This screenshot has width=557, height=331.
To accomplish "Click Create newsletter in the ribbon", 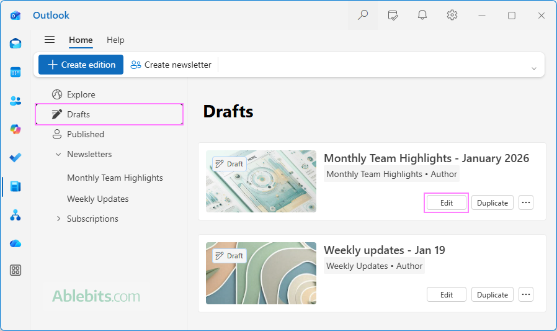I will [x=171, y=65].
